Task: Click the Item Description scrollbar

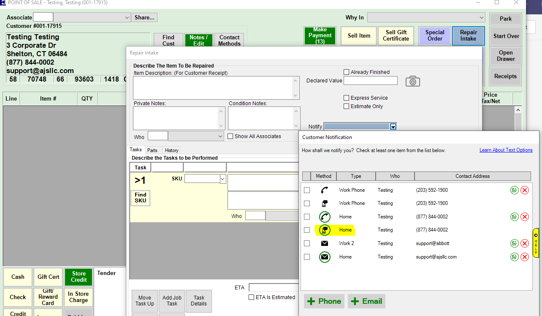Action: tap(296, 88)
